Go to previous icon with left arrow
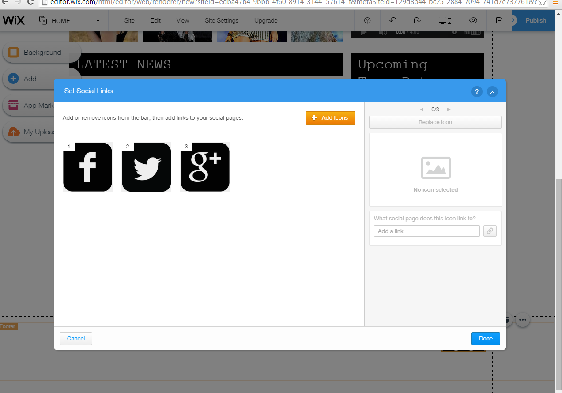This screenshot has width=562, height=393. (x=422, y=110)
